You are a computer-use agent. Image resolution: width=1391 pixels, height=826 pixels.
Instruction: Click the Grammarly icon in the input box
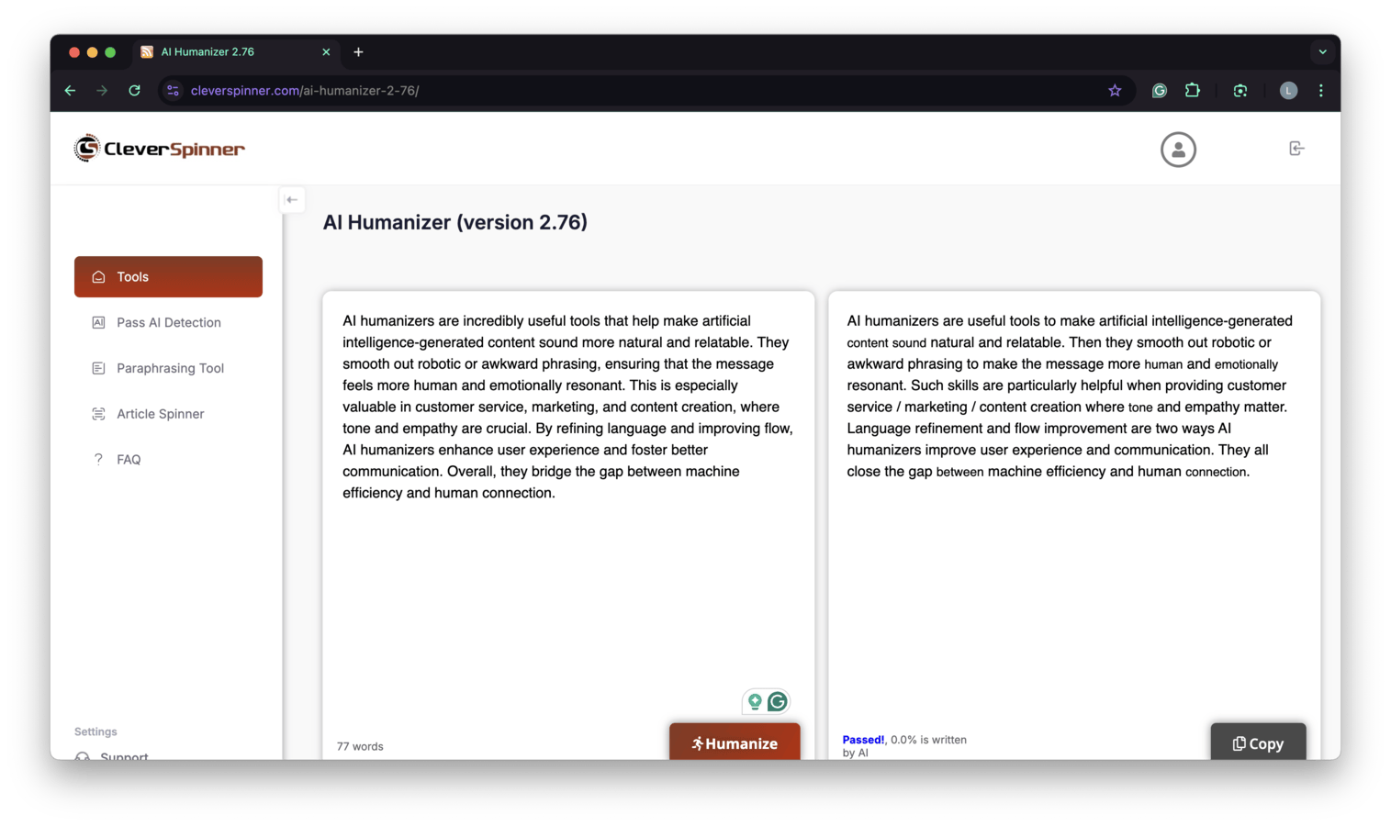778,701
